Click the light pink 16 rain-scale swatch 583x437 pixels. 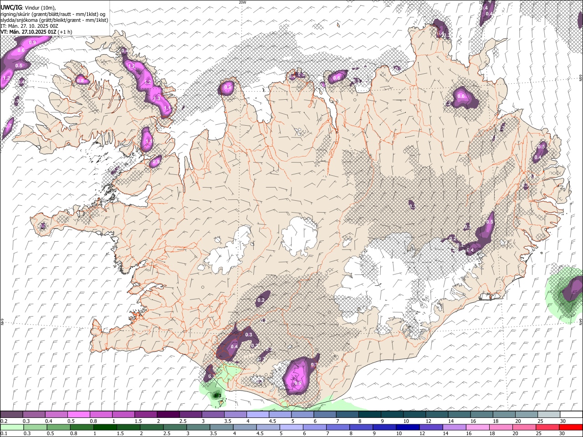coord(477,427)
